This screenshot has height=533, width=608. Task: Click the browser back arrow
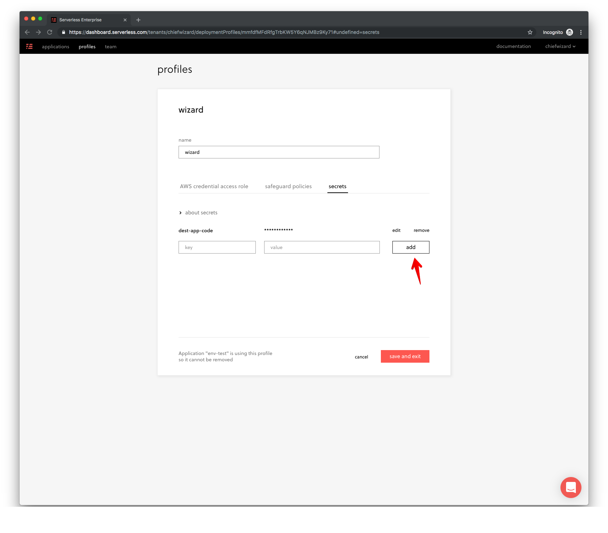27,32
